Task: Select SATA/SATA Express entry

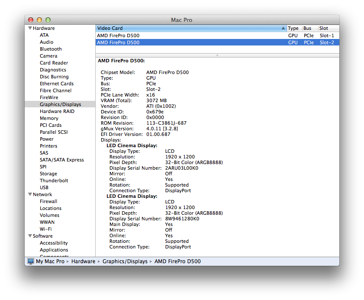Action: coord(62,160)
